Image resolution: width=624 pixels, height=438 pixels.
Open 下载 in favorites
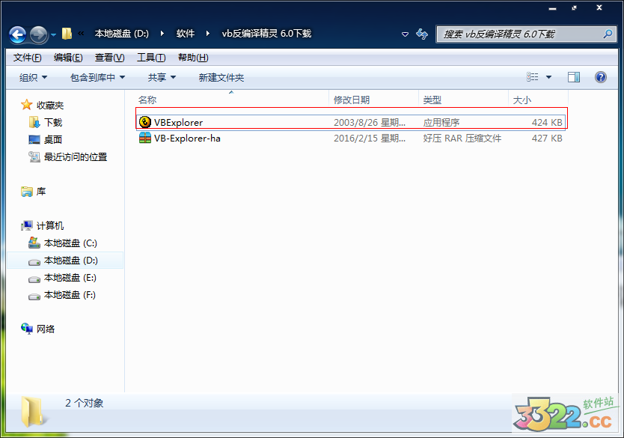tap(53, 122)
